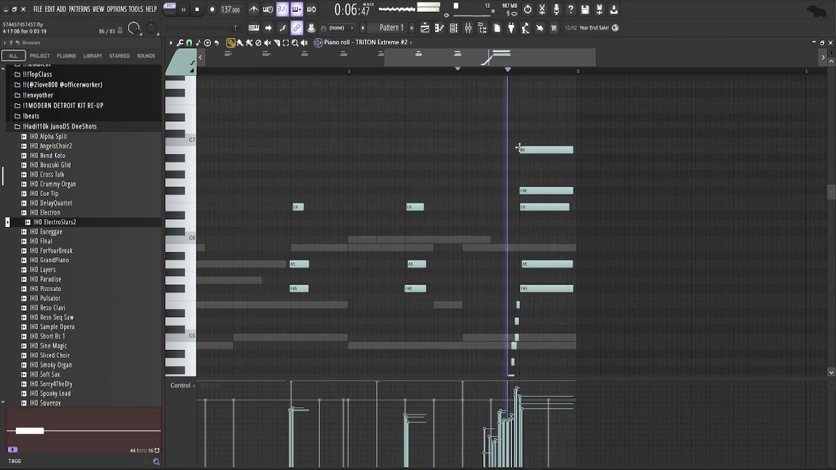Image resolution: width=836 pixels, height=470 pixels.
Task: Open the microphone recording options
Action: point(556,9)
